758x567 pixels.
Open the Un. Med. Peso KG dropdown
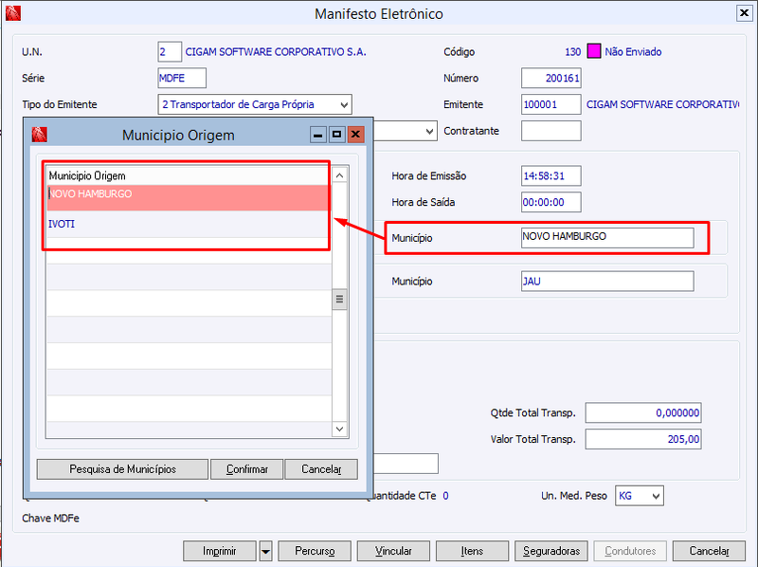656,496
